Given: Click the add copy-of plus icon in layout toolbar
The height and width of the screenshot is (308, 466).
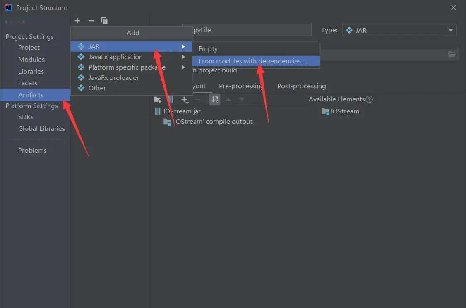Looking at the screenshot, I should 185,99.
